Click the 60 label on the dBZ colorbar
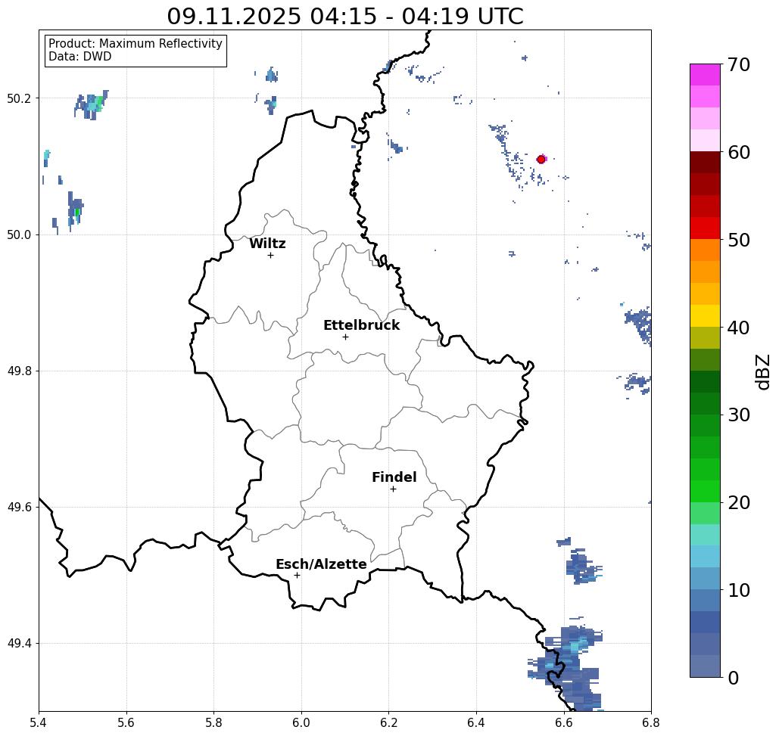This screenshot has height=736, width=779. point(738,152)
